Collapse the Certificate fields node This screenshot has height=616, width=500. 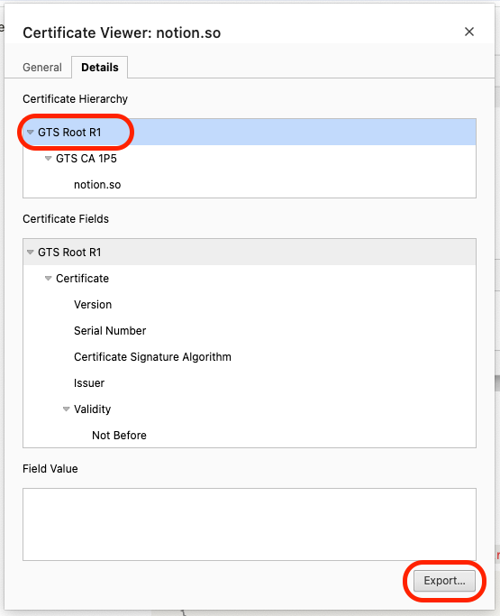click(x=49, y=279)
